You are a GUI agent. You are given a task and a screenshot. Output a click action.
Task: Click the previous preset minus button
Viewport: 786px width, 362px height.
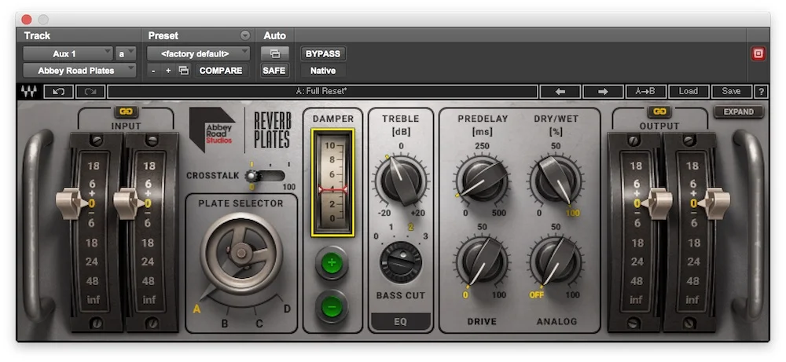pos(153,71)
